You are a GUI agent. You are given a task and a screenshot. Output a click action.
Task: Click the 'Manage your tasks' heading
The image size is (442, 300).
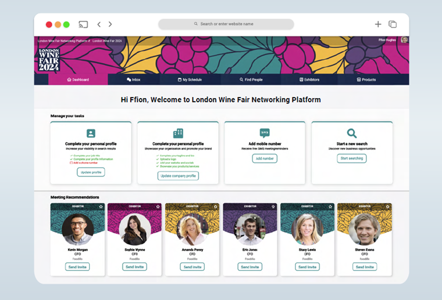click(67, 116)
